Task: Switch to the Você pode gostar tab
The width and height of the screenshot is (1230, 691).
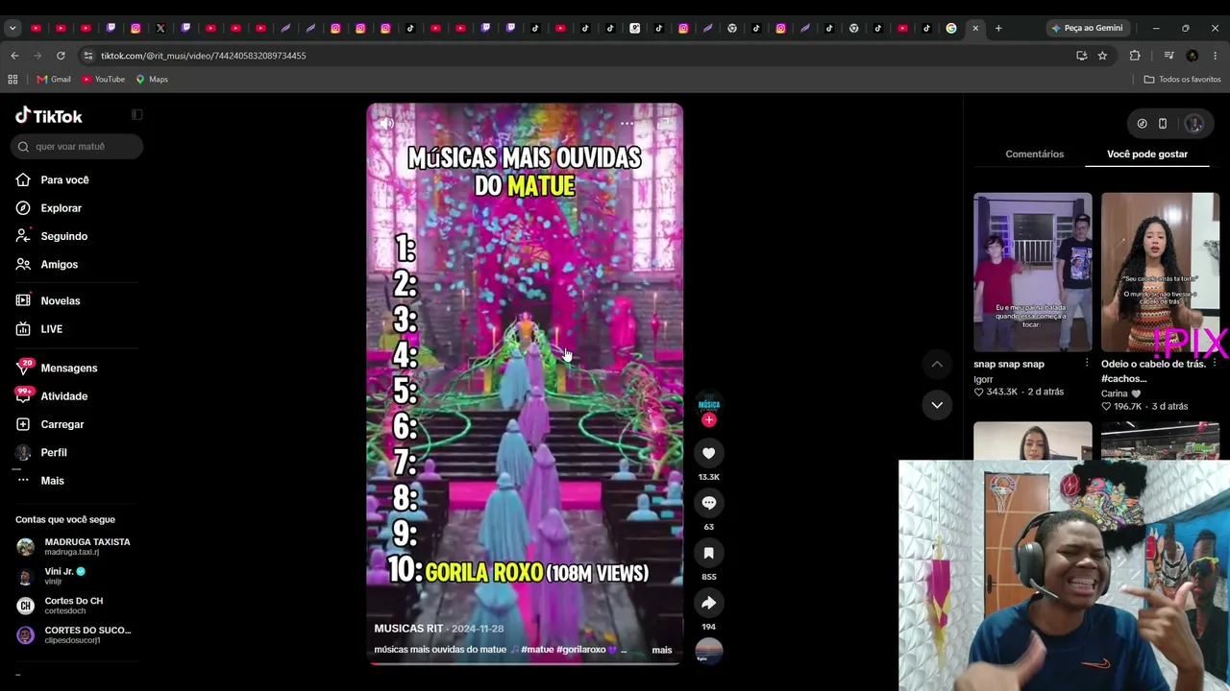Action: tap(1146, 154)
